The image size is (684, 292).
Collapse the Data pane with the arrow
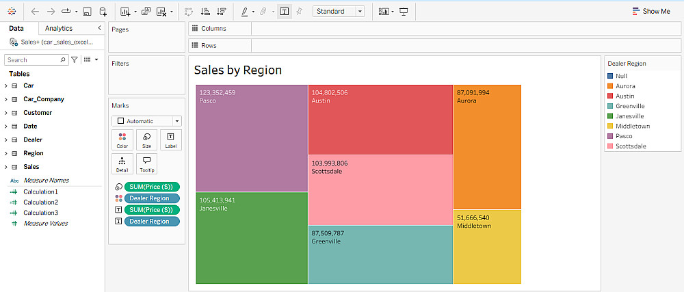coord(100,28)
